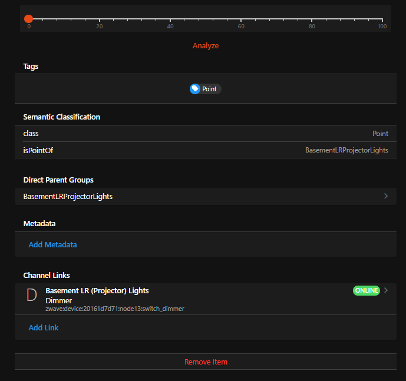The height and width of the screenshot is (381, 406).
Task: Set the slider to the 20 mark
Action: click(100, 19)
